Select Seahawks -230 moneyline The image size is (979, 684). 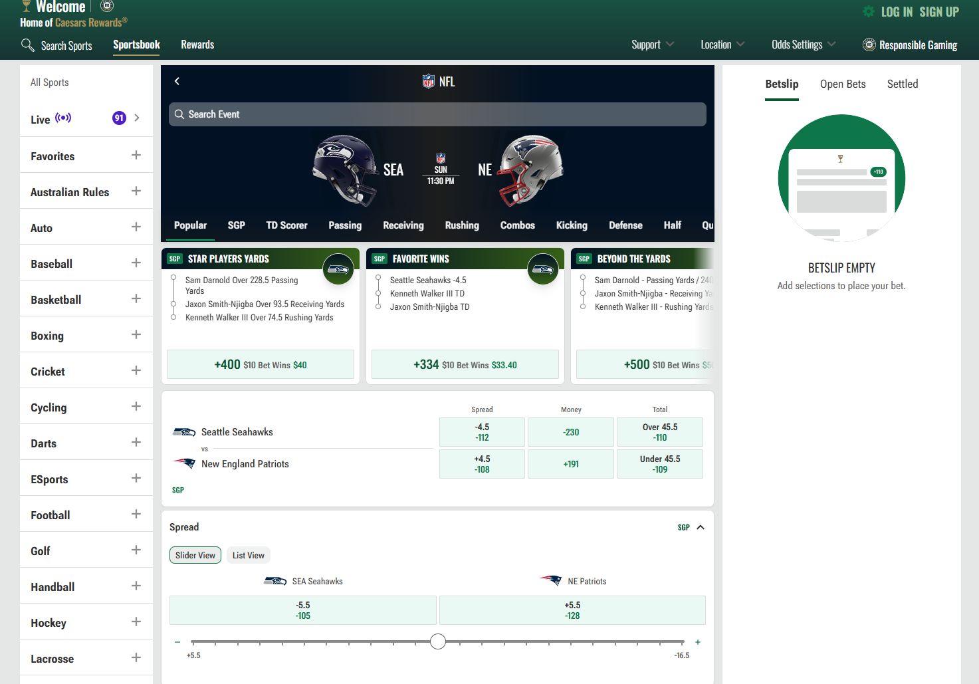(571, 432)
